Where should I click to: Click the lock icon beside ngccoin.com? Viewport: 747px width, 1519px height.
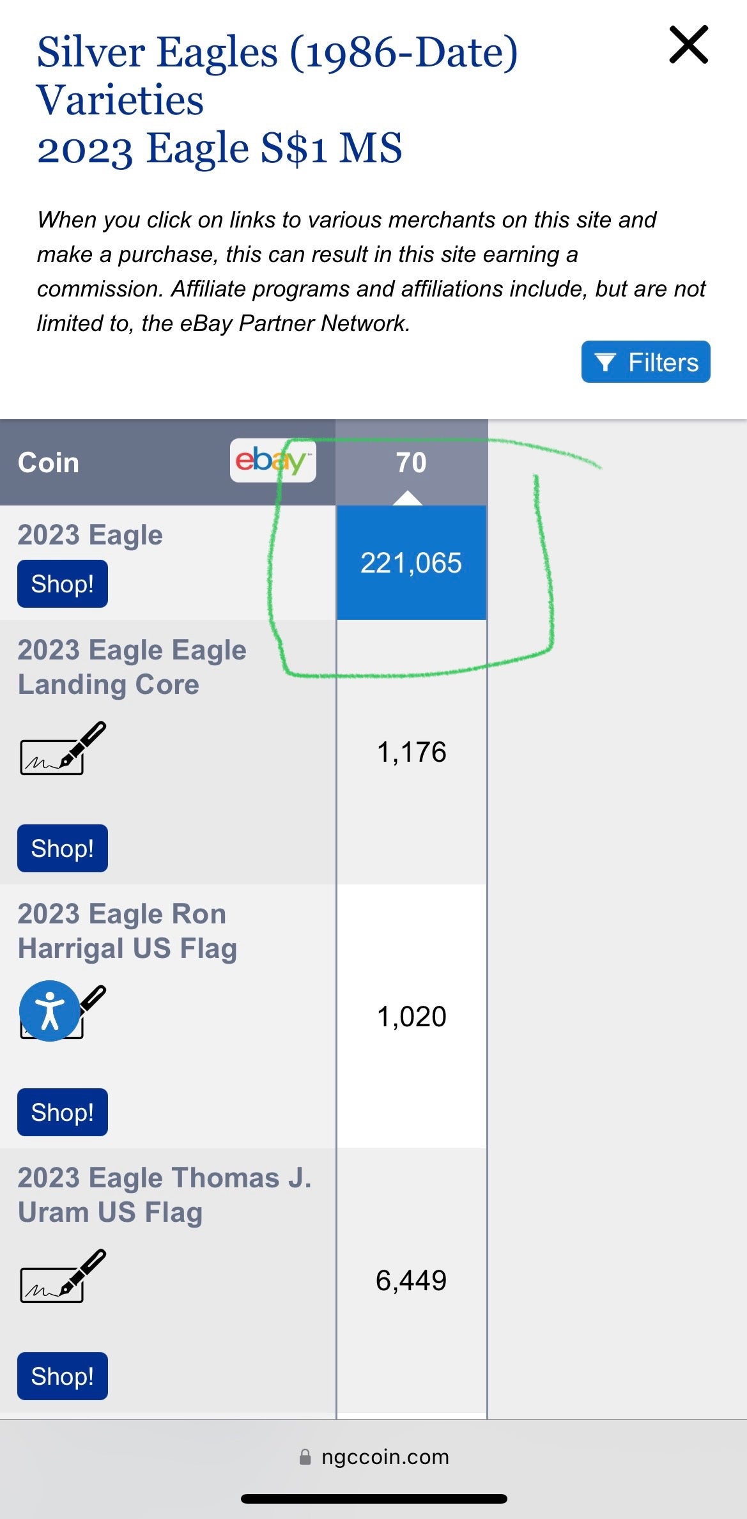click(305, 1457)
